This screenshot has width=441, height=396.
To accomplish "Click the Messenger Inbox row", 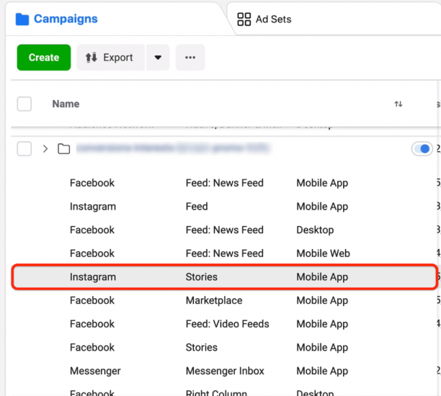I will 223,371.
